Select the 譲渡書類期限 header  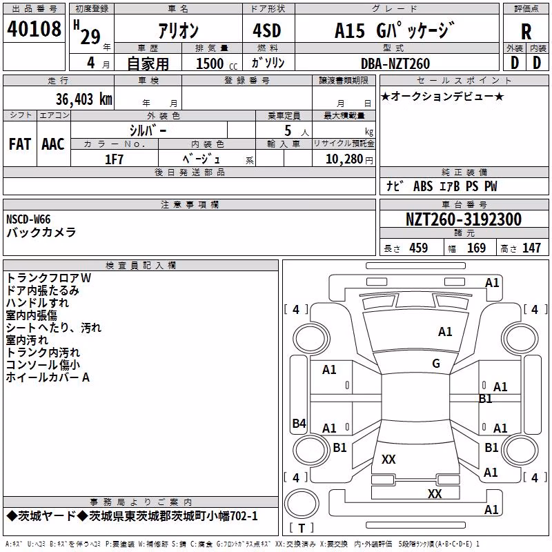344,80
